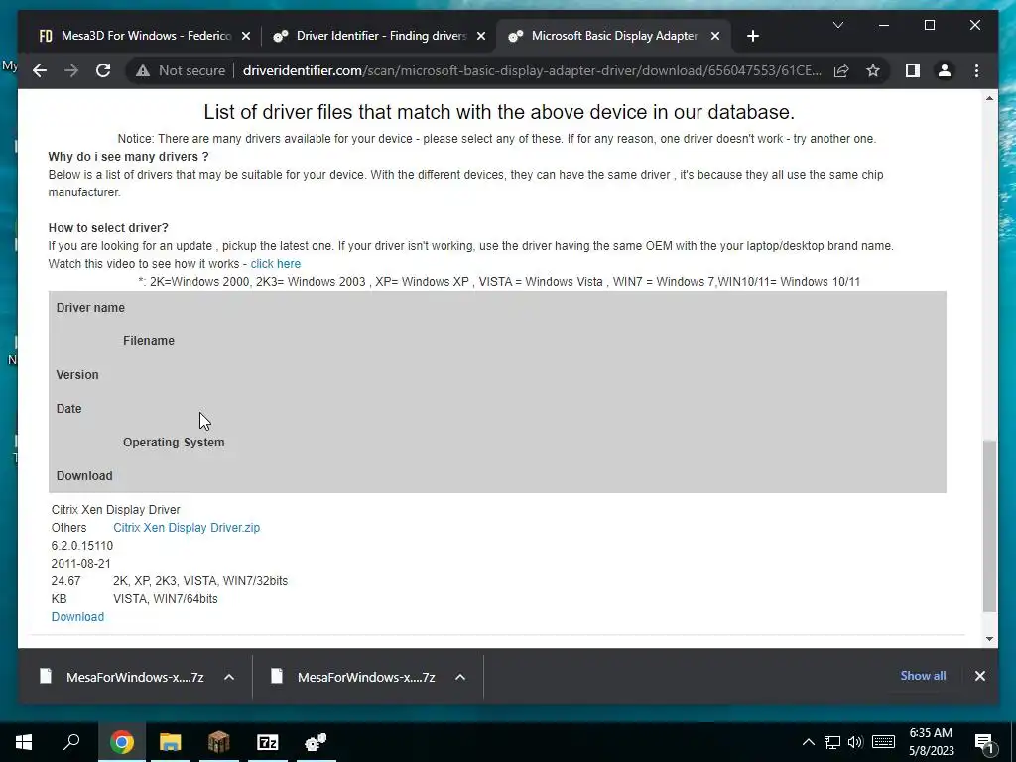
Task: Click the 'Citrix Xen Display Driver' name text
Action: pyautogui.click(x=116, y=510)
